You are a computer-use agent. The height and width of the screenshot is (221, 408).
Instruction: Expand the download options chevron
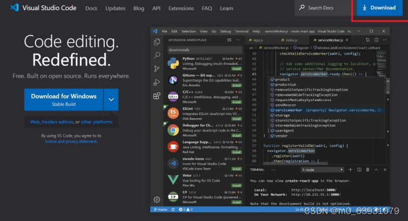coord(111,100)
